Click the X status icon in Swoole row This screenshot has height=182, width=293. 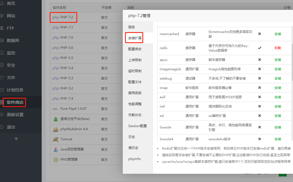[x=260, y=127]
